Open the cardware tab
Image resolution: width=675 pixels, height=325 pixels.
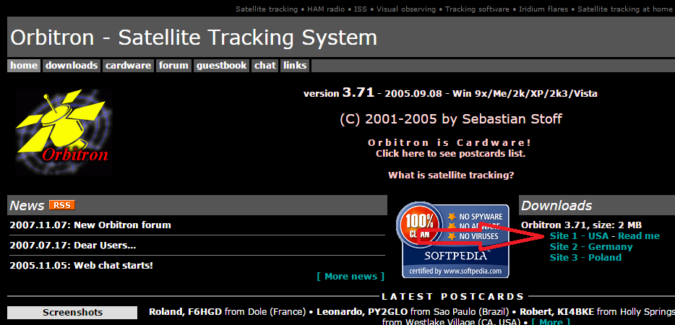click(x=129, y=66)
